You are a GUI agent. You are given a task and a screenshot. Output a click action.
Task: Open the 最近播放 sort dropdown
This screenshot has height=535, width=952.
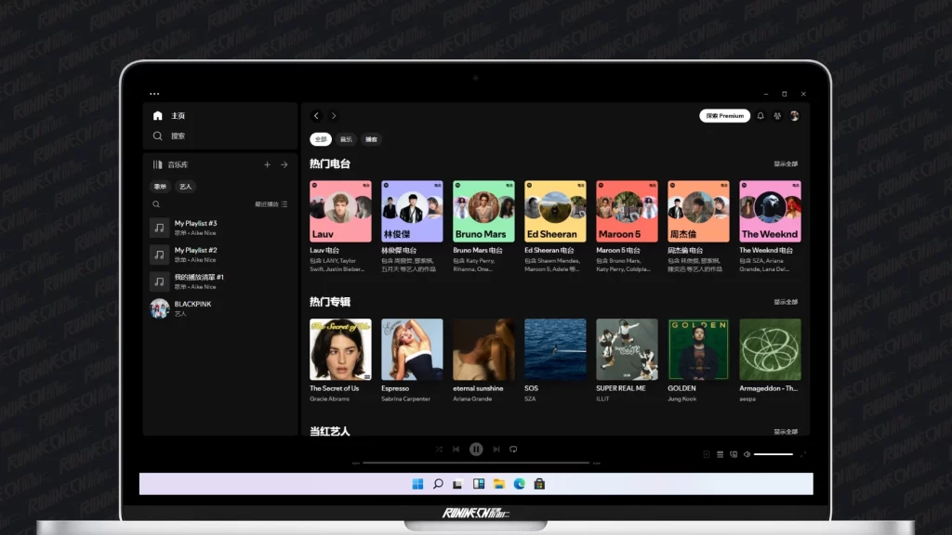pyautogui.click(x=271, y=204)
